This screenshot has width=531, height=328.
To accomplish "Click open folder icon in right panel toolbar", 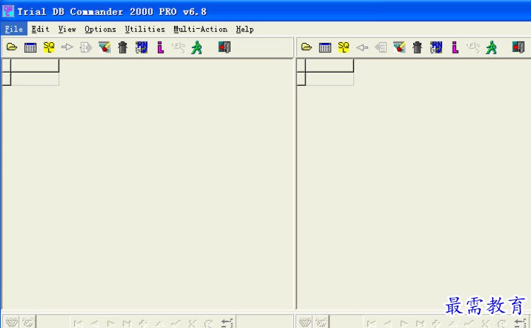I will (307, 47).
